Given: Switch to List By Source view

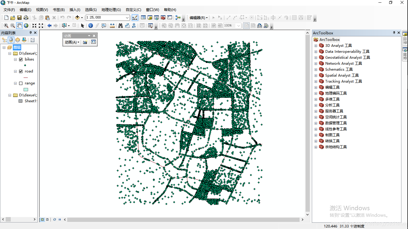Looking at the screenshot, I should [x=11, y=40].
